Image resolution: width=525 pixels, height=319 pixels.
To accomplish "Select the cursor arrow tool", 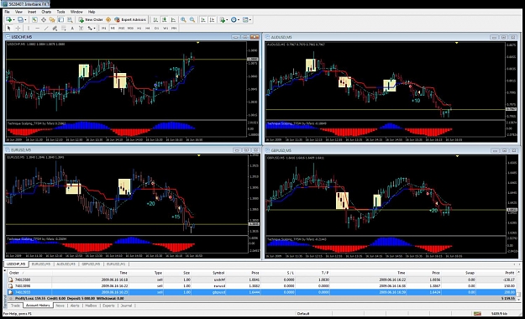I will [x=9, y=29].
